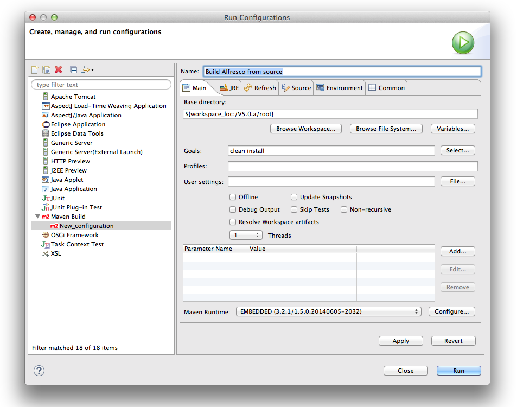
Task: Click Select... next to Goals
Action: pyautogui.click(x=458, y=150)
